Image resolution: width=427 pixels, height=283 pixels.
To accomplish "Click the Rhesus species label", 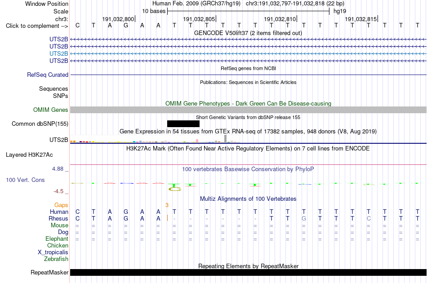I will pyautogui.click(x=58, y=218).
